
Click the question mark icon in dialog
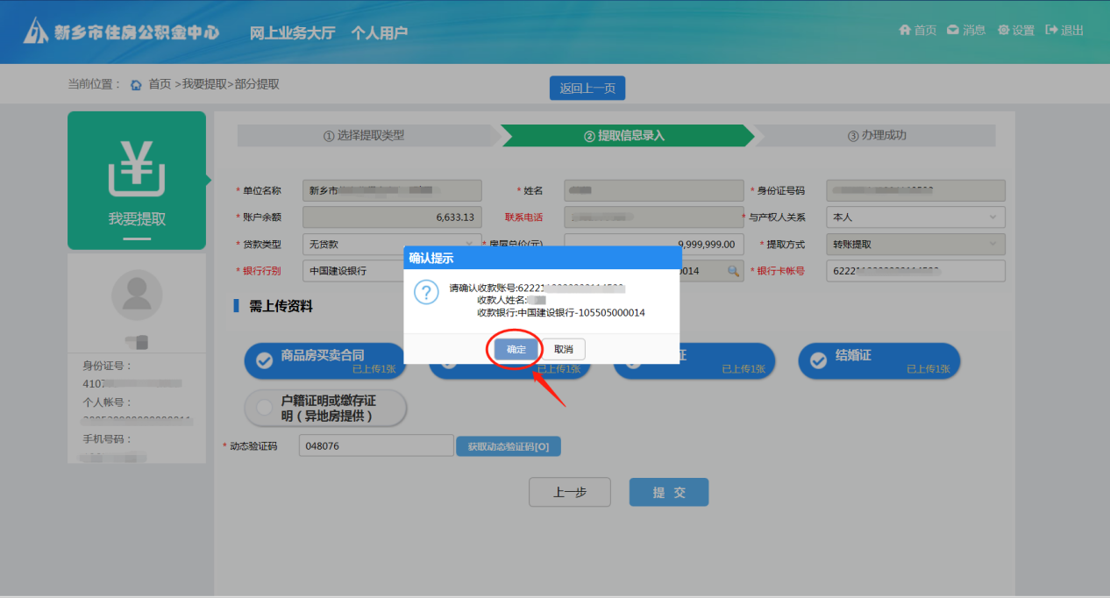426,293
